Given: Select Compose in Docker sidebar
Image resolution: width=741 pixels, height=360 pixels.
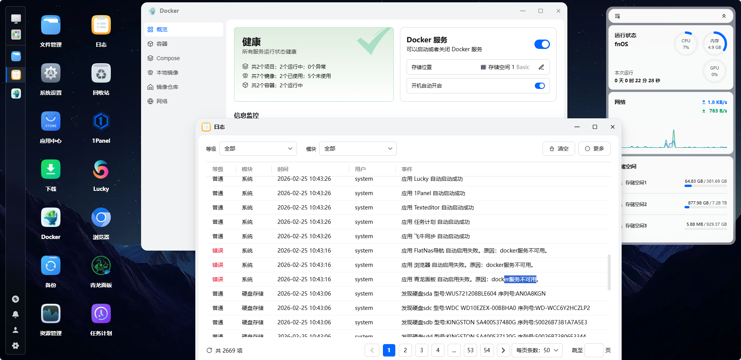Looking at the screenshot, I should 168,58.
